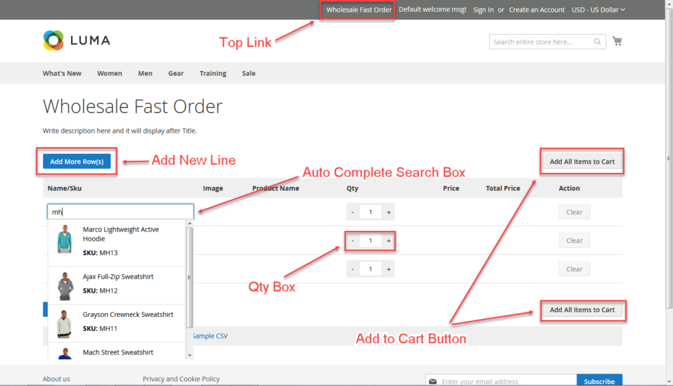673x386 pixels.
Task: Focus the Name/Sku search box containing "mh"
Action: 120,212
